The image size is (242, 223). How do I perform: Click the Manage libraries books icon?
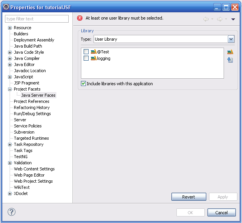230,52
